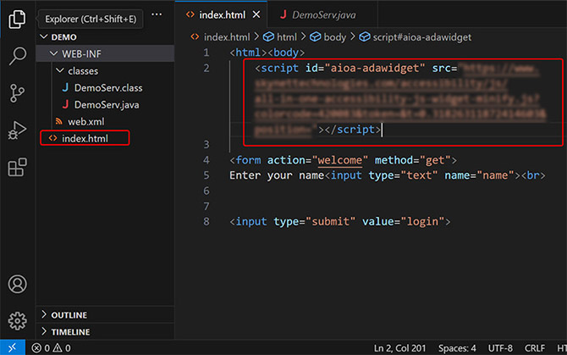Screen dimensions: 567x355
Task: Open the Source Control view
Action: (x=17, y=93)
